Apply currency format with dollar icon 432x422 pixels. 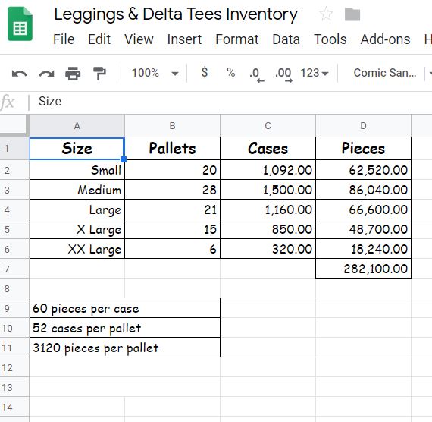[x=205, y=73]
